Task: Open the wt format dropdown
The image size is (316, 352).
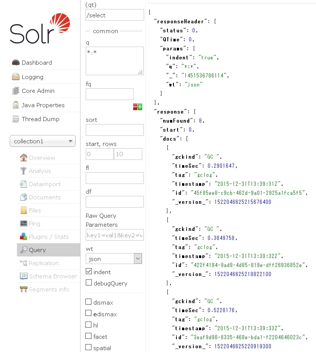Action: pyautogui.click(x=138, y=258)
